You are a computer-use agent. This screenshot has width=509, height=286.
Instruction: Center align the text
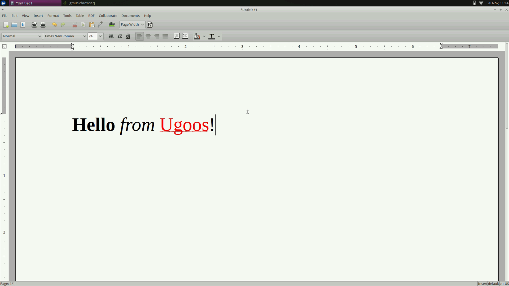(x=148, y=36)
